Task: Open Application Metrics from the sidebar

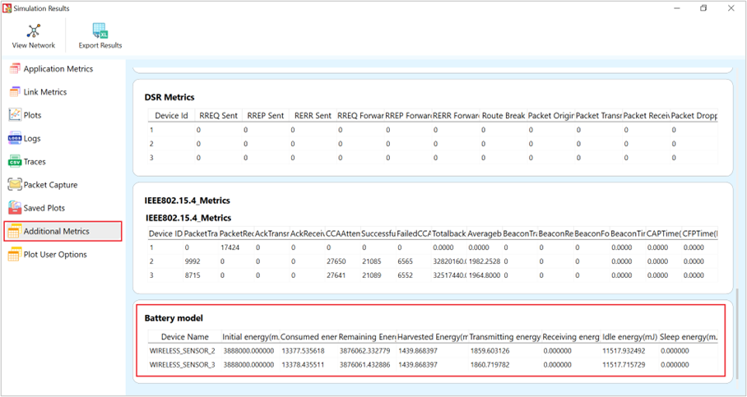Action: click(x=58, y=69)
